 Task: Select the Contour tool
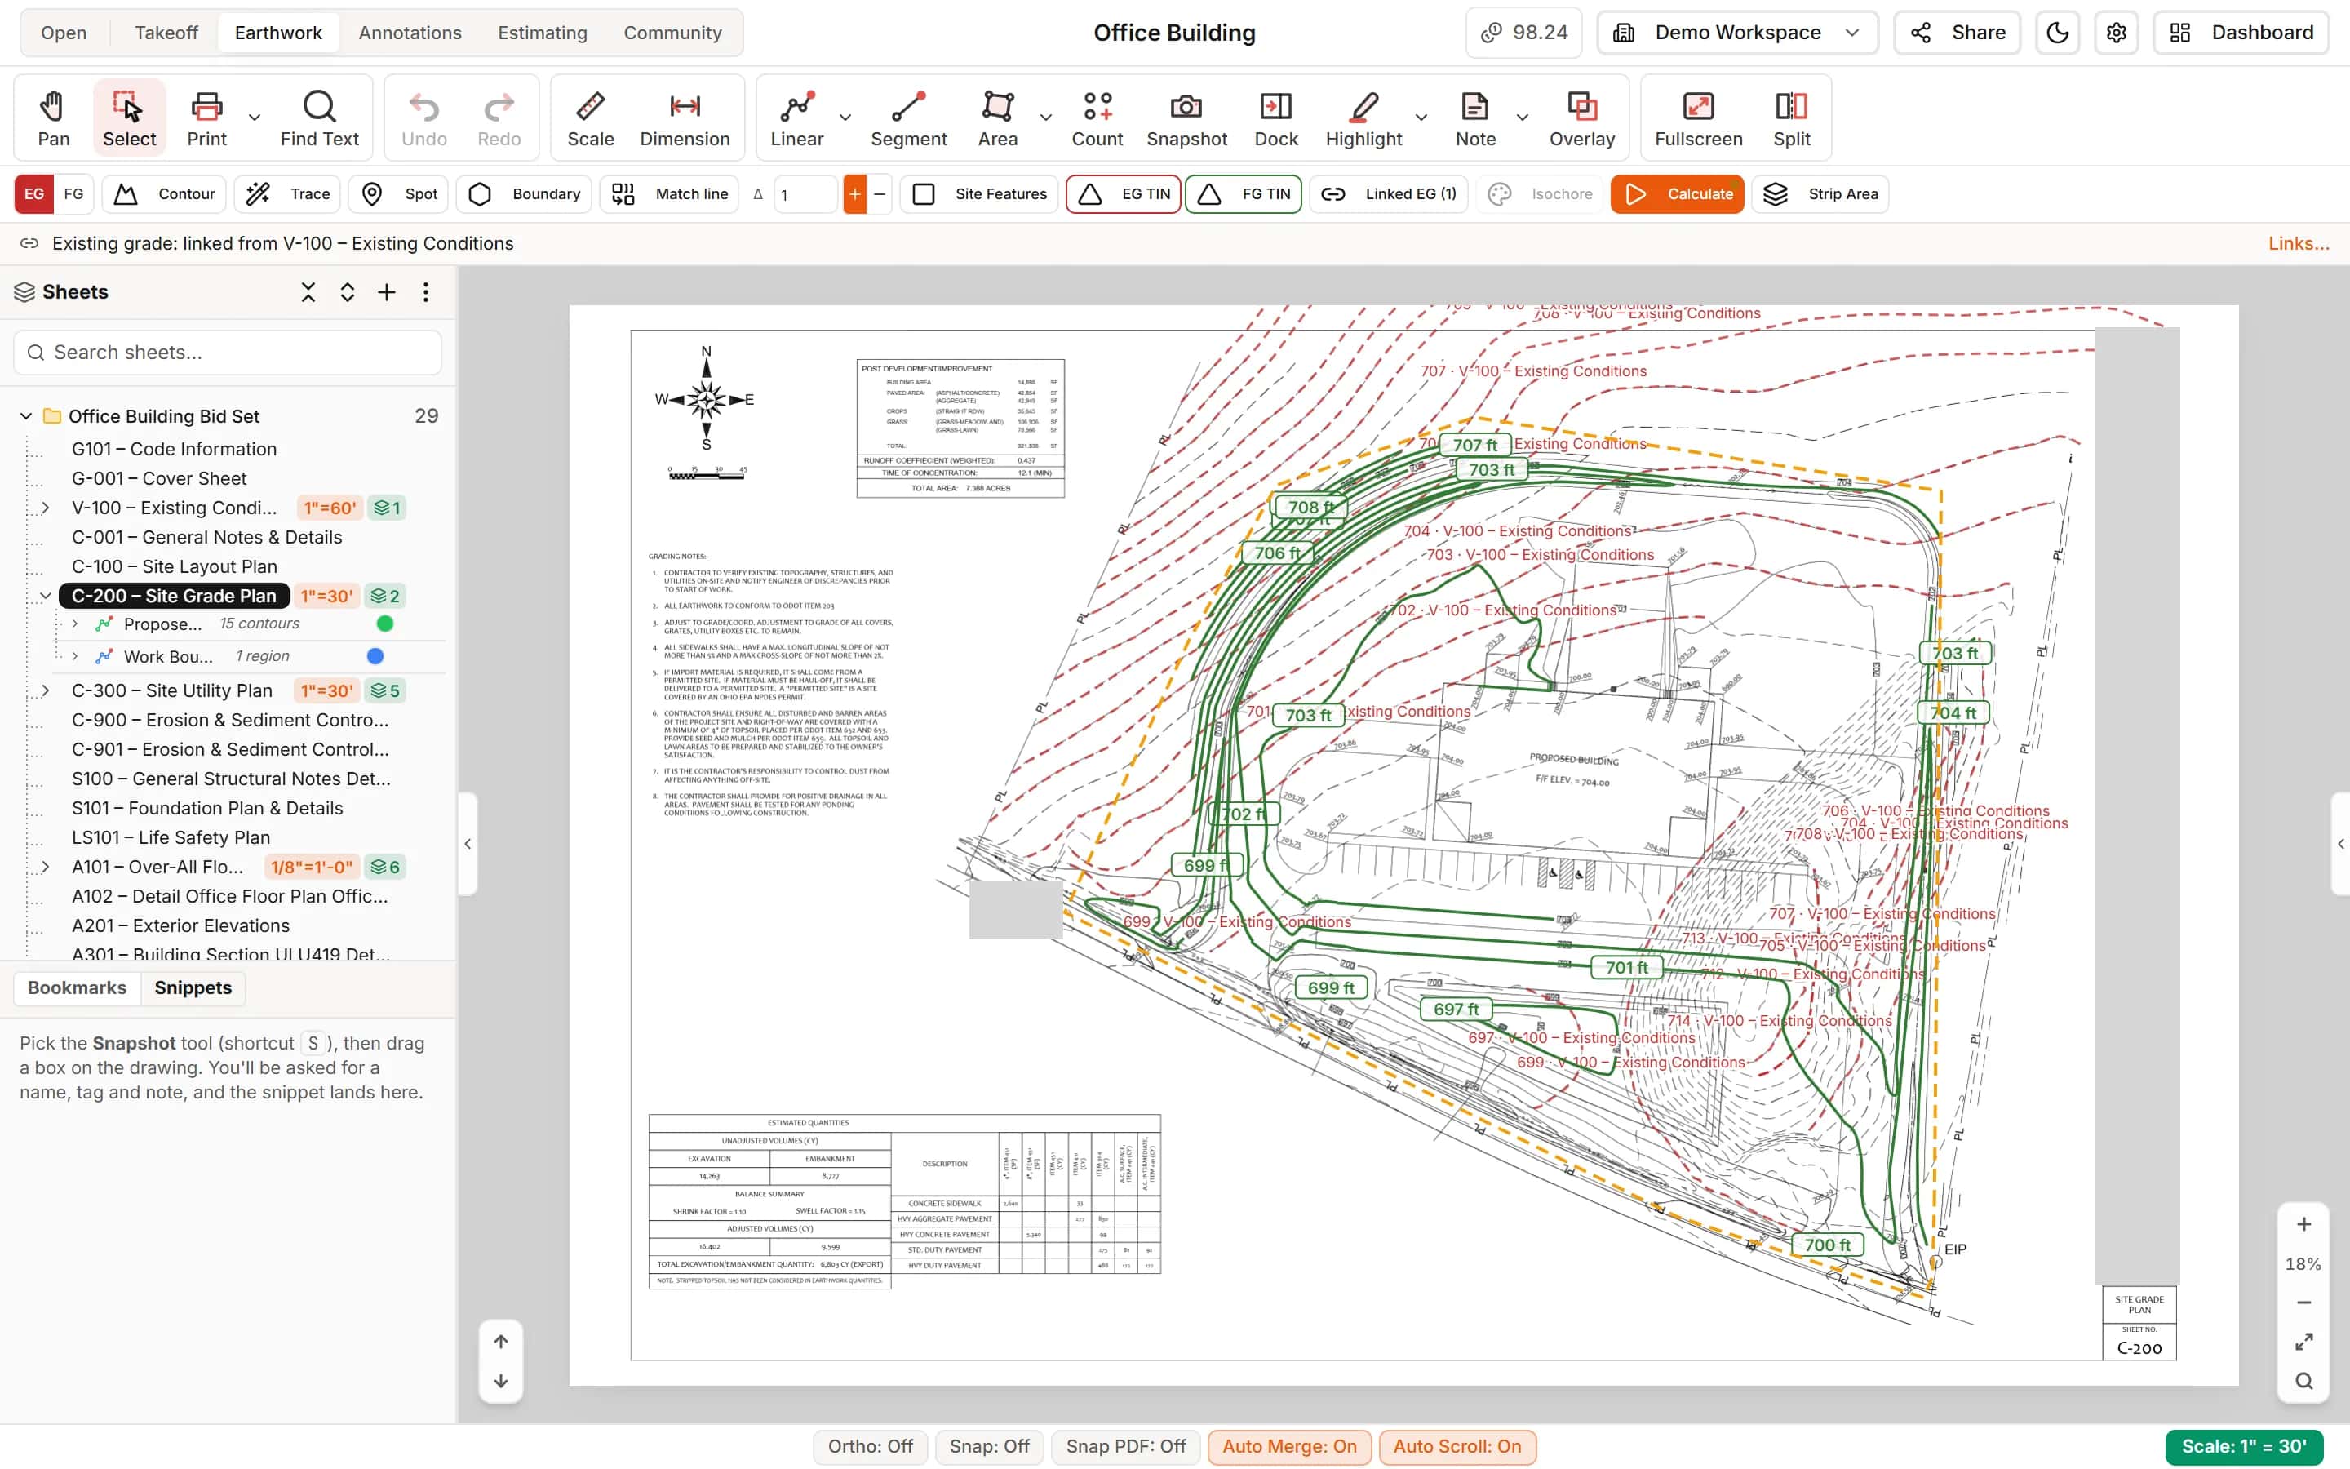coord(164,194)
